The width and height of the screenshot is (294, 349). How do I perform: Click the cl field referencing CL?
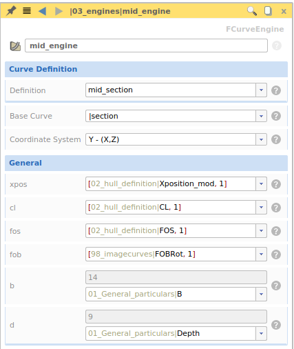pos(171,208)
